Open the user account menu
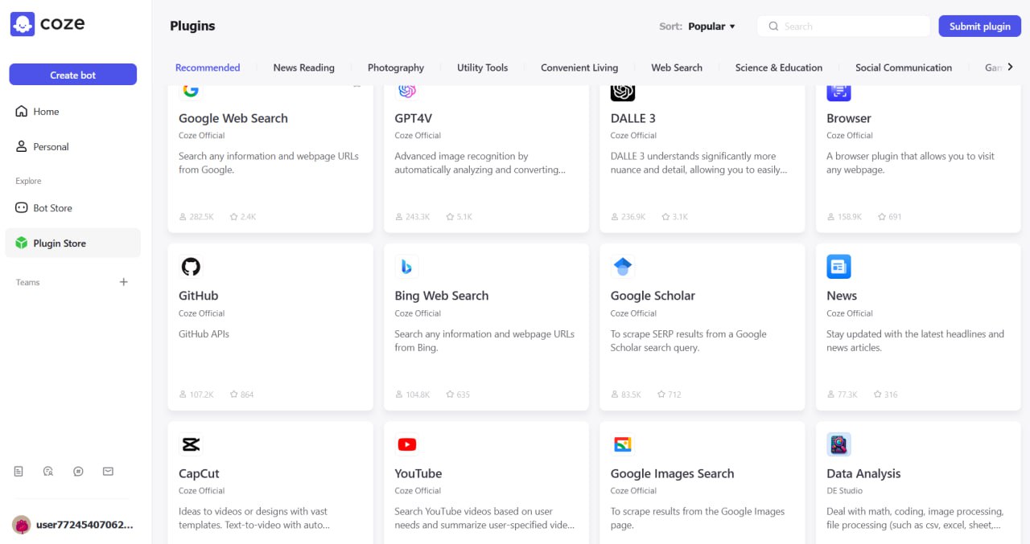Viewport: 1030px width, 544px height. pos(72,525)
